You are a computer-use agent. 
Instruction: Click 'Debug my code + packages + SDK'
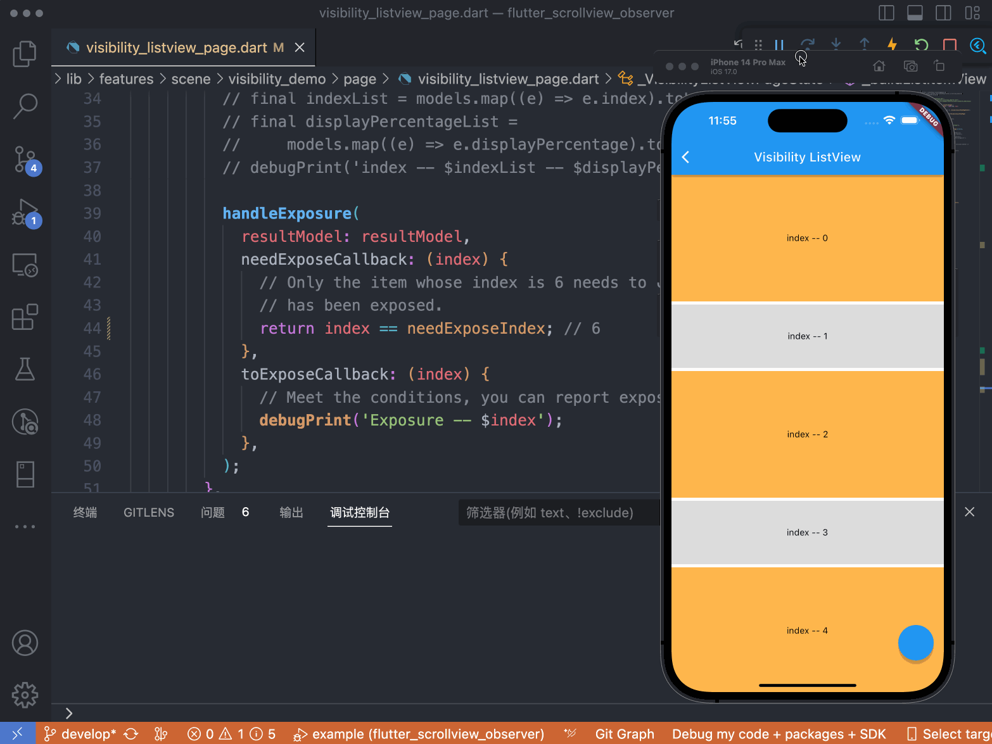tap(779, 734)
